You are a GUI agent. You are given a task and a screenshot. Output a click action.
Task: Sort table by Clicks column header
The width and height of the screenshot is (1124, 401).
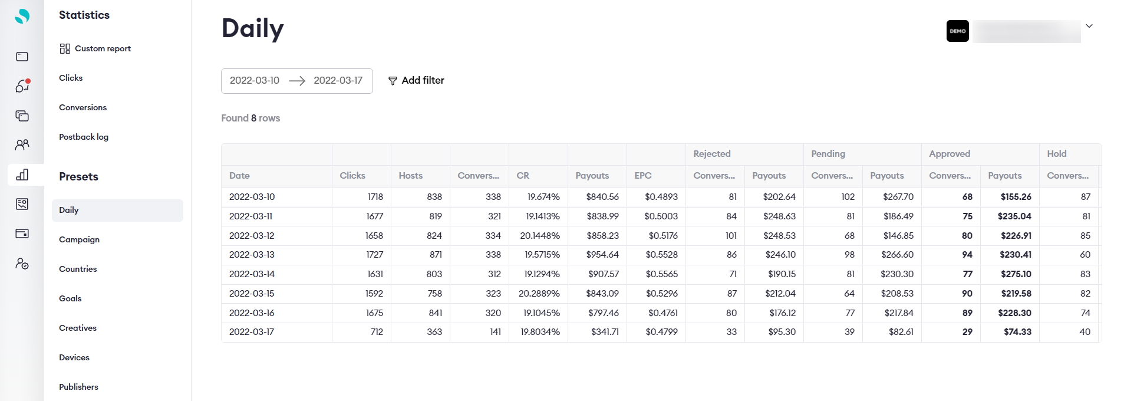coord(352,176)
